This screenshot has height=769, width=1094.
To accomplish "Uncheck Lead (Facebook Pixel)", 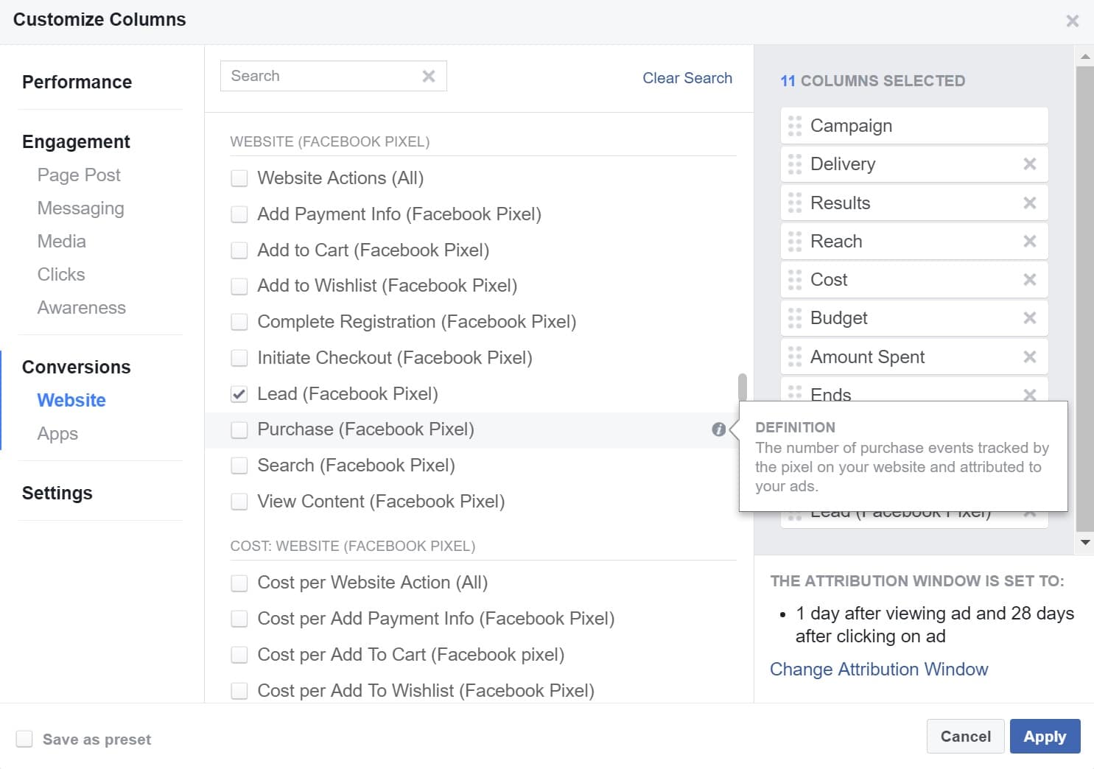I will [239, 394].
